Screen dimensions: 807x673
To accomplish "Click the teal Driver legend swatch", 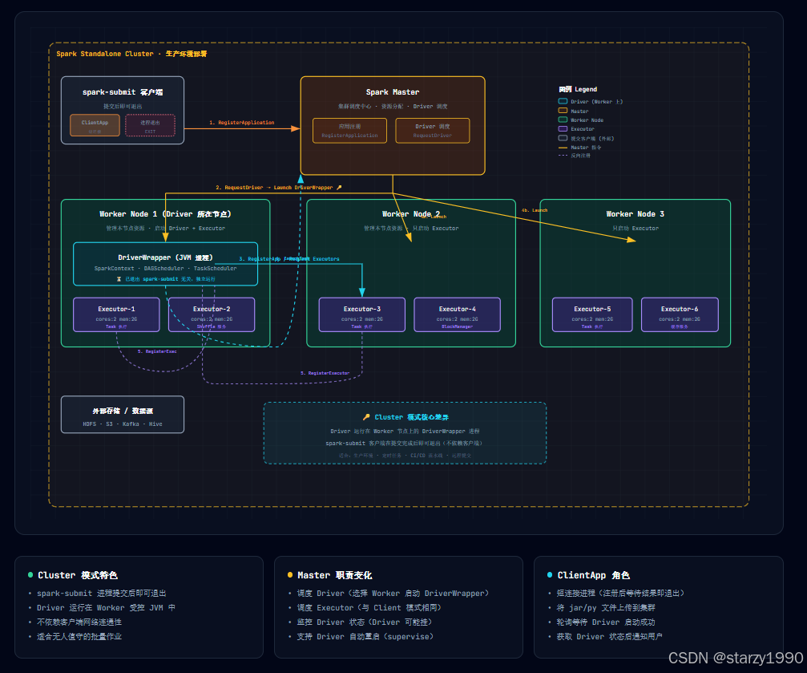I will (x=563, y=102).
